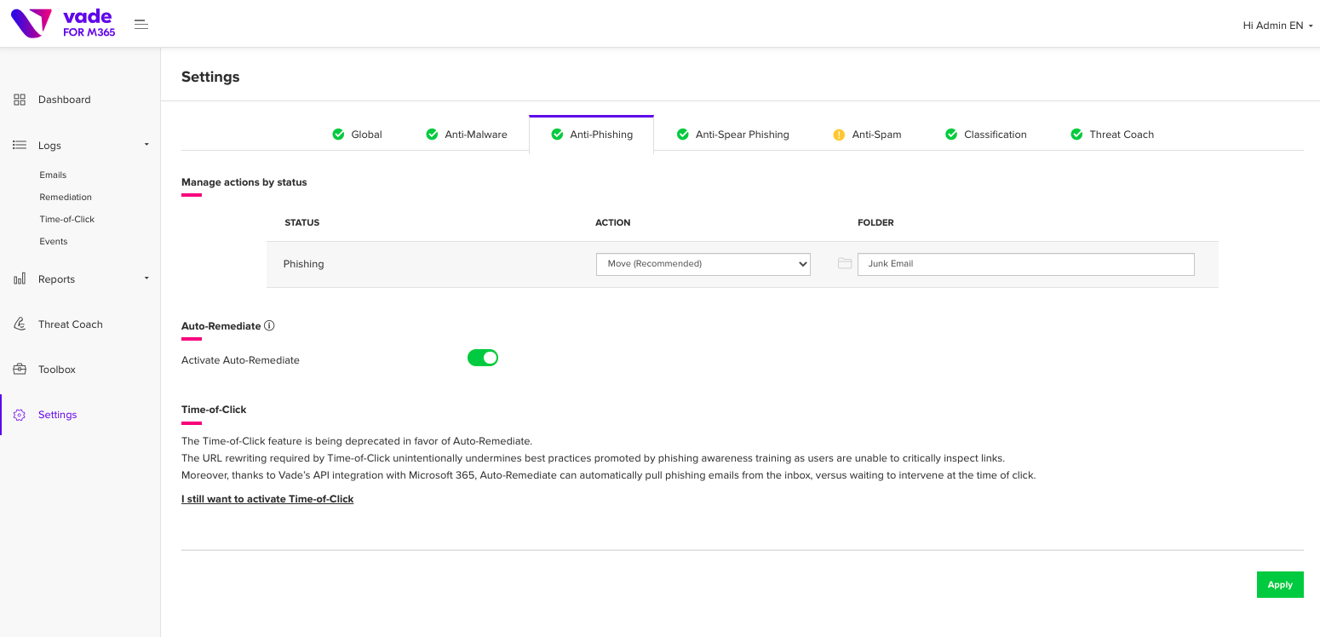This screenshot has height=637, width=1320.
Task: Click I still want to activate Time-of-Click
Action: (x=267, y=499)
